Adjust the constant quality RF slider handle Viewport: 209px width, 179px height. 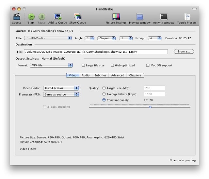point(150,107)
